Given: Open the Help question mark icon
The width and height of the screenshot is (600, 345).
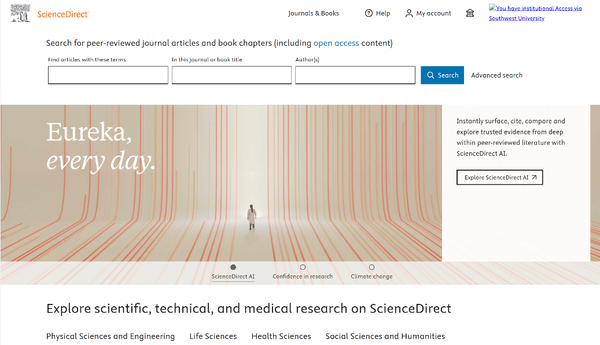Looking at the screenshot, I should [369, 13].
